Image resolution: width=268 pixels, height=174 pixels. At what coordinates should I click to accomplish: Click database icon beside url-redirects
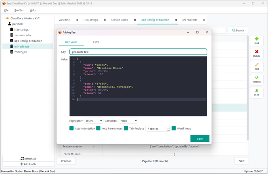pyautogui.click(x=12, y=46)
